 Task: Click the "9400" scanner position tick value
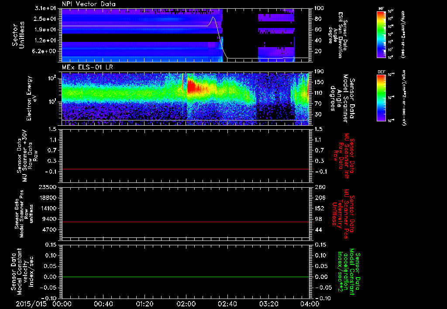tap(49, 219)
